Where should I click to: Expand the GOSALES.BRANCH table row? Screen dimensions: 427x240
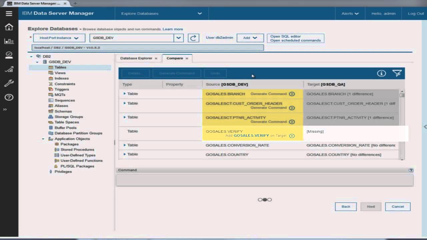(125, 94)
